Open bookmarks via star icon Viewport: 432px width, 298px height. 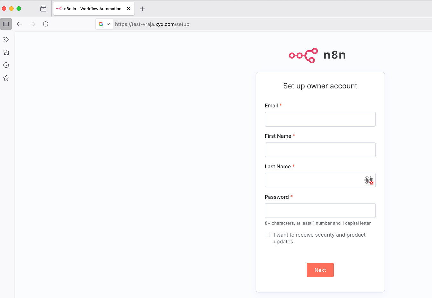click(6, 78)
